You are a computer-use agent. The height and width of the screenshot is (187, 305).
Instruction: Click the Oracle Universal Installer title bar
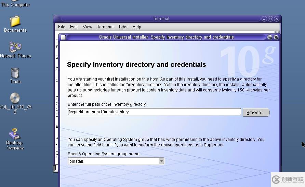click(x=166, y=37)
